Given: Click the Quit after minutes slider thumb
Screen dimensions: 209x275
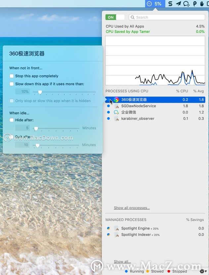Looking at the screenshot, I should (x=37, y=145).
